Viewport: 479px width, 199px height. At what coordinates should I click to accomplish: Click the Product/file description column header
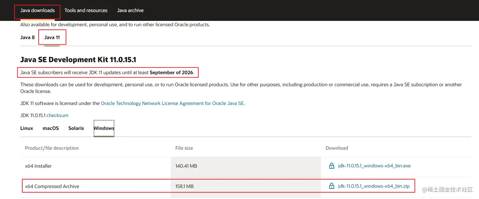(x=52, y=148)
